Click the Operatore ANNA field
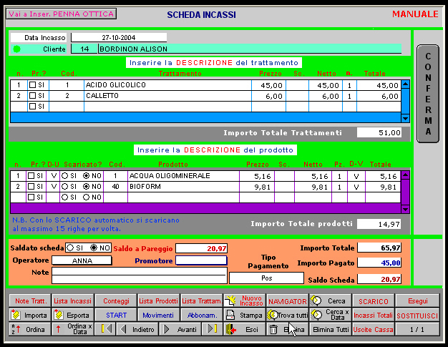 click(x=82, y=260)
